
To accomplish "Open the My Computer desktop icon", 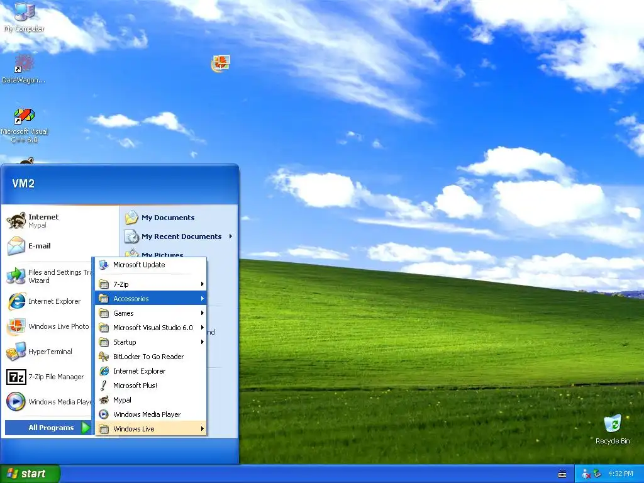I will click(25, 11).
